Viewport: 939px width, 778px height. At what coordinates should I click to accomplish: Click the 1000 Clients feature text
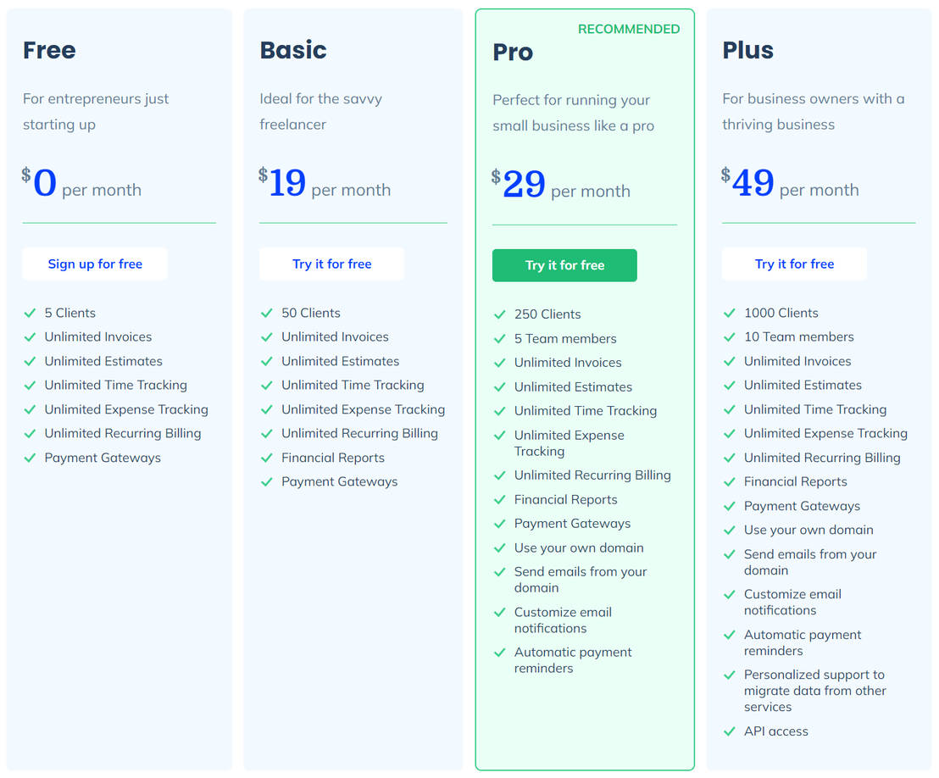click(x=781, y=313)
